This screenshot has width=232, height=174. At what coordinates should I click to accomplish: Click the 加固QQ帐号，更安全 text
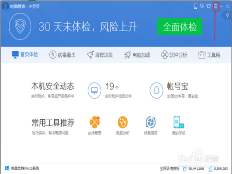tap(182, 96)
